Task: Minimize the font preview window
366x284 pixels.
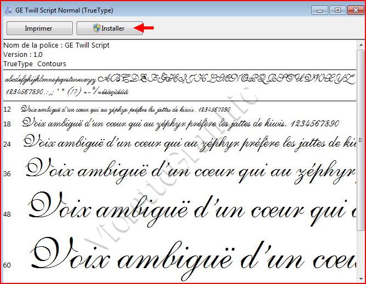Action: (321, 10)
